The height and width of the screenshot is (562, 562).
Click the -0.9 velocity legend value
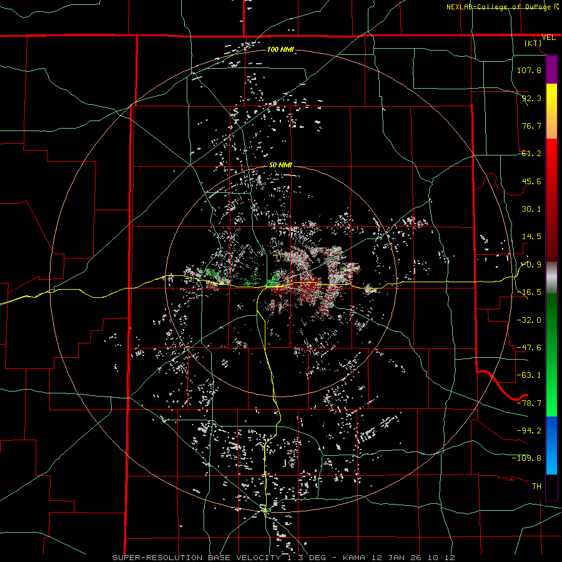(x=531, y=265)
